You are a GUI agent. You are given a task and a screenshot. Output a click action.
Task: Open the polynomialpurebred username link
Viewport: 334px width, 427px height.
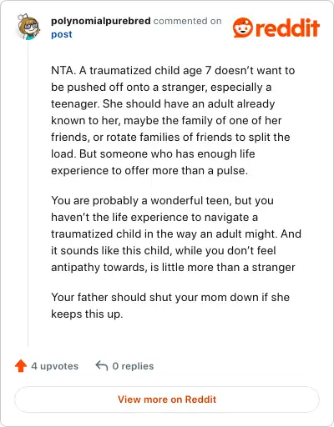[x=101, y=21]
